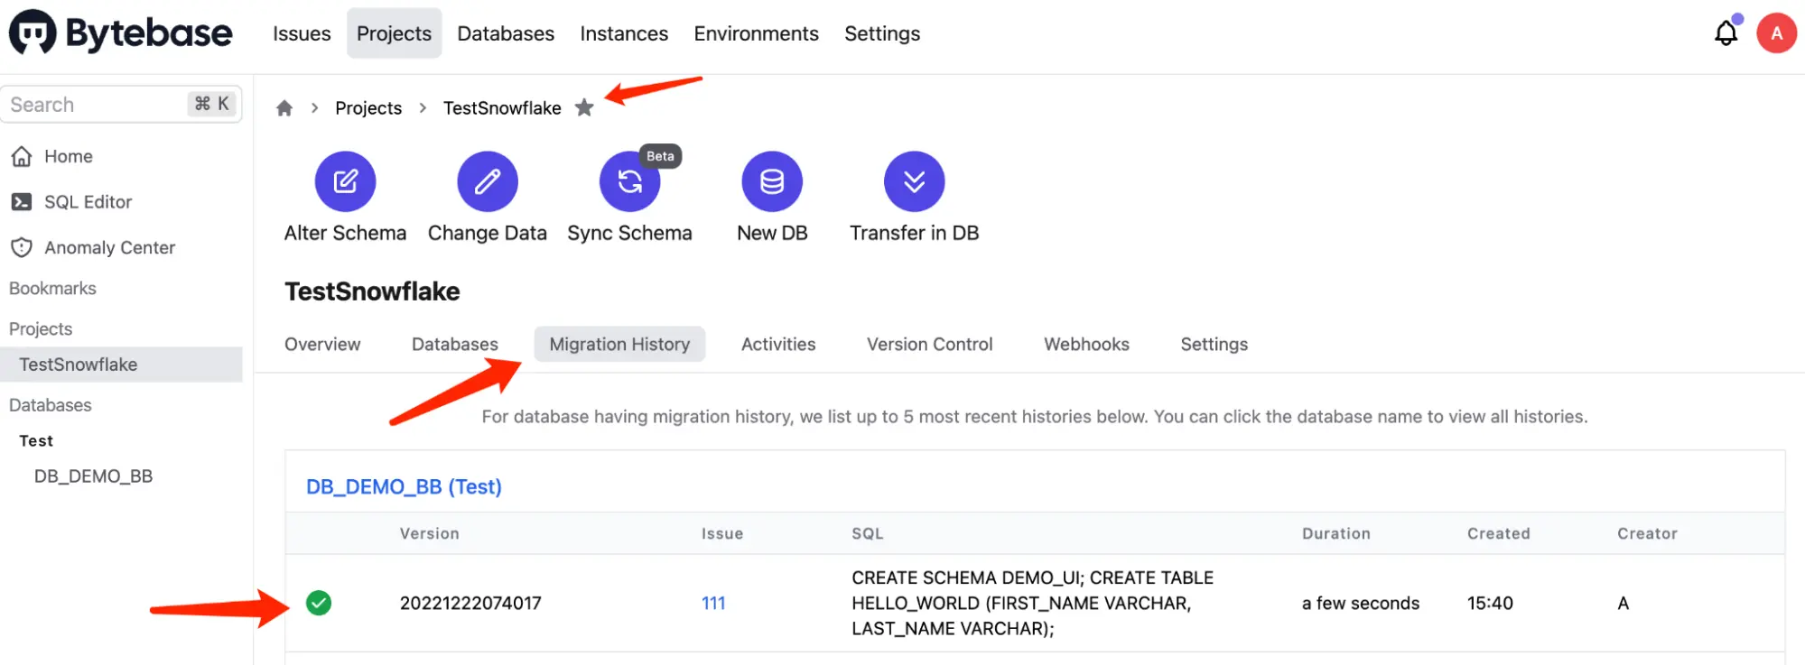Open Issues in top navigation
1805x665 pixels.
point(302,33)
